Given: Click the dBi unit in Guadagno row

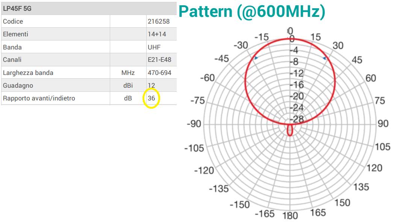Looking at the screenshot, I should pyautogui.click(x=128, y=85).
